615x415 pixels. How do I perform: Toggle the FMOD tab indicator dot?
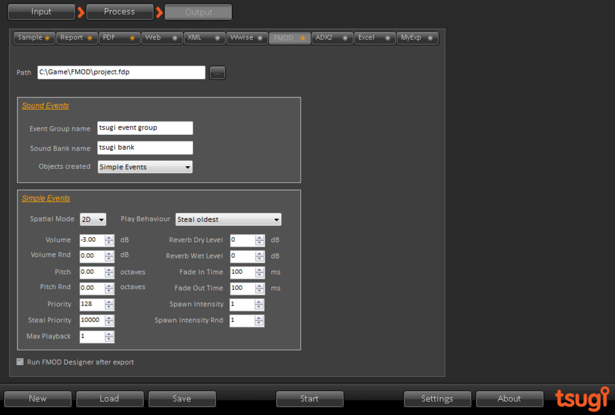point(302,38)
